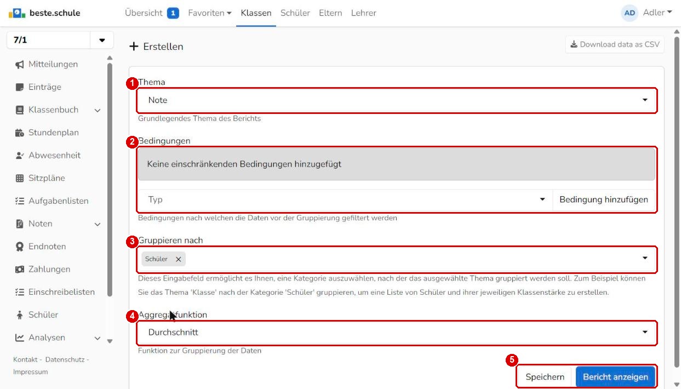Viewport: 681px width, 389px height.
Task: Click the sidebar vertical scrollbar
Action: [110, 181]
